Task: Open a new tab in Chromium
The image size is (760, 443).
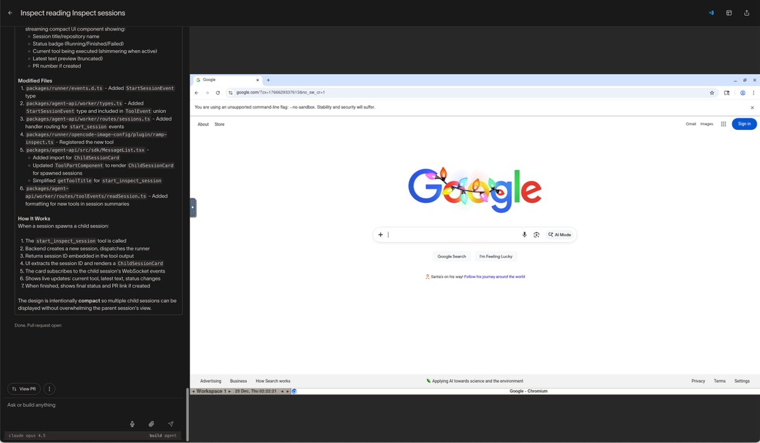Action: click(x=269, y=80)
